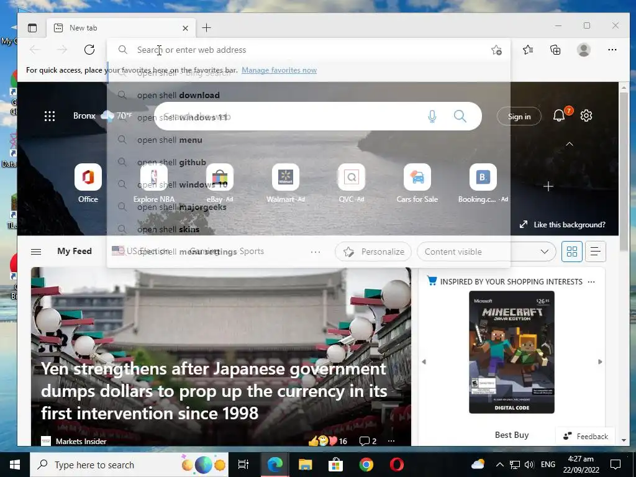636x477 pixels.
Task: Show more feed topics ellipsis
Action: point(315,252)
